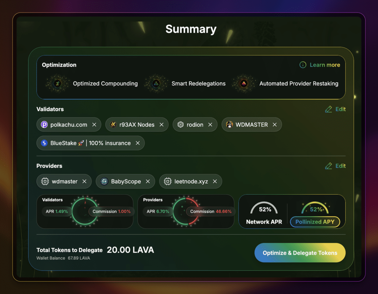Click the Smart Redelegations icon
This screenshot has width=378, height=294.
click(x=156, y=83)
